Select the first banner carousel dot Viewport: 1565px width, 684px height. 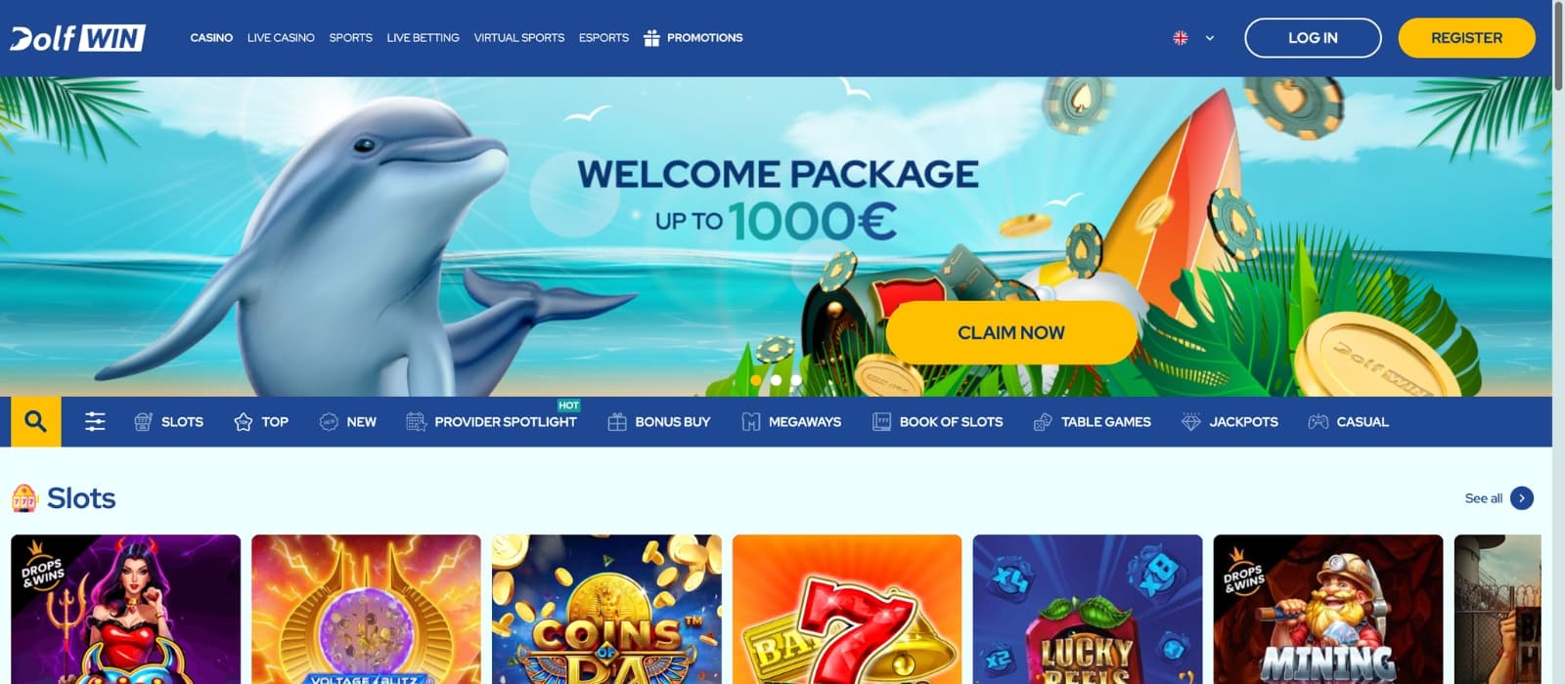tap(756, 380)
